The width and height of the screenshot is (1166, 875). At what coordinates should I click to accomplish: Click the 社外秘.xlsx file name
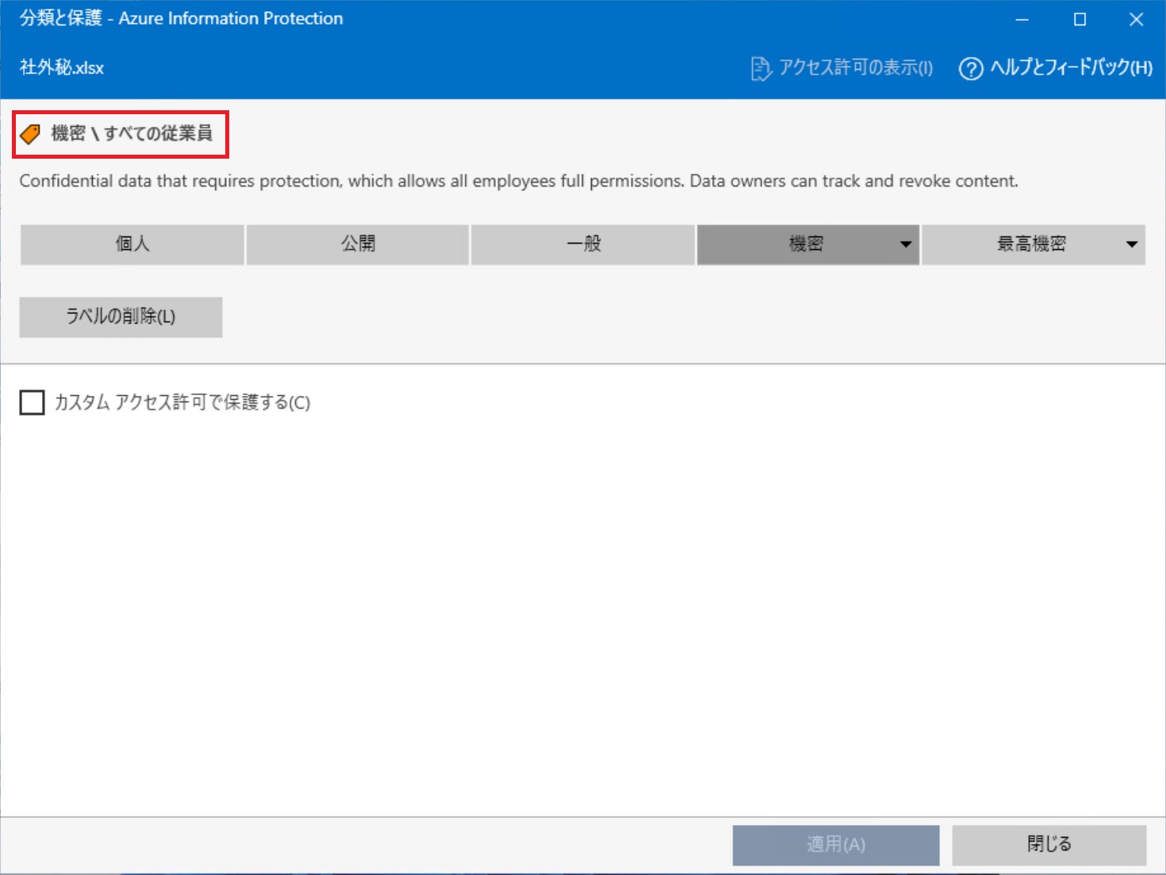[x=62, y=68]
